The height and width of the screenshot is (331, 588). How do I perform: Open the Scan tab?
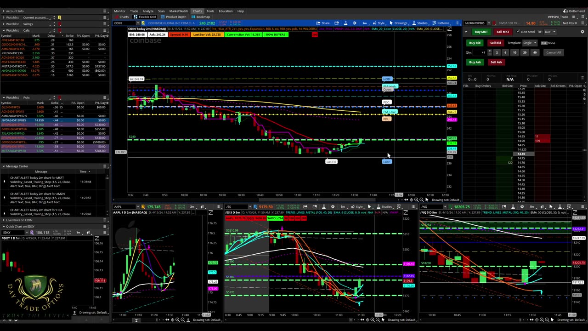point(161,11)
